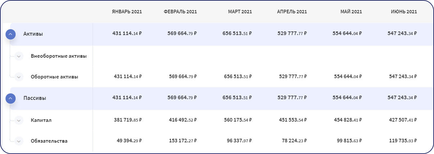Click Оборотные активы value 554 644.04 for May
This screenshot has height=154, width=434.
[x=348, y=77]
